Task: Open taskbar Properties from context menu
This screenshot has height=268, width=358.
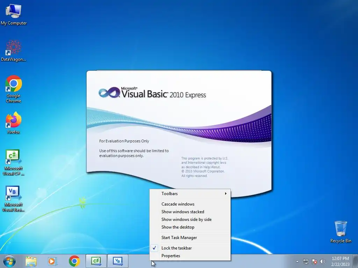Action: 190,256
